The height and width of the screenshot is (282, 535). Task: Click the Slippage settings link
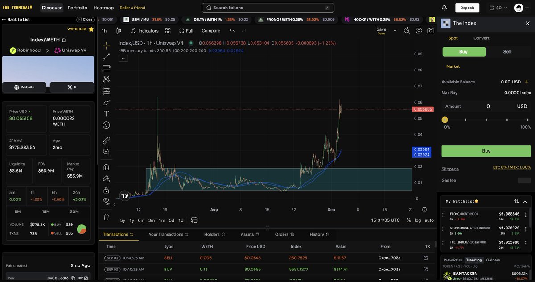coord(450,169)
